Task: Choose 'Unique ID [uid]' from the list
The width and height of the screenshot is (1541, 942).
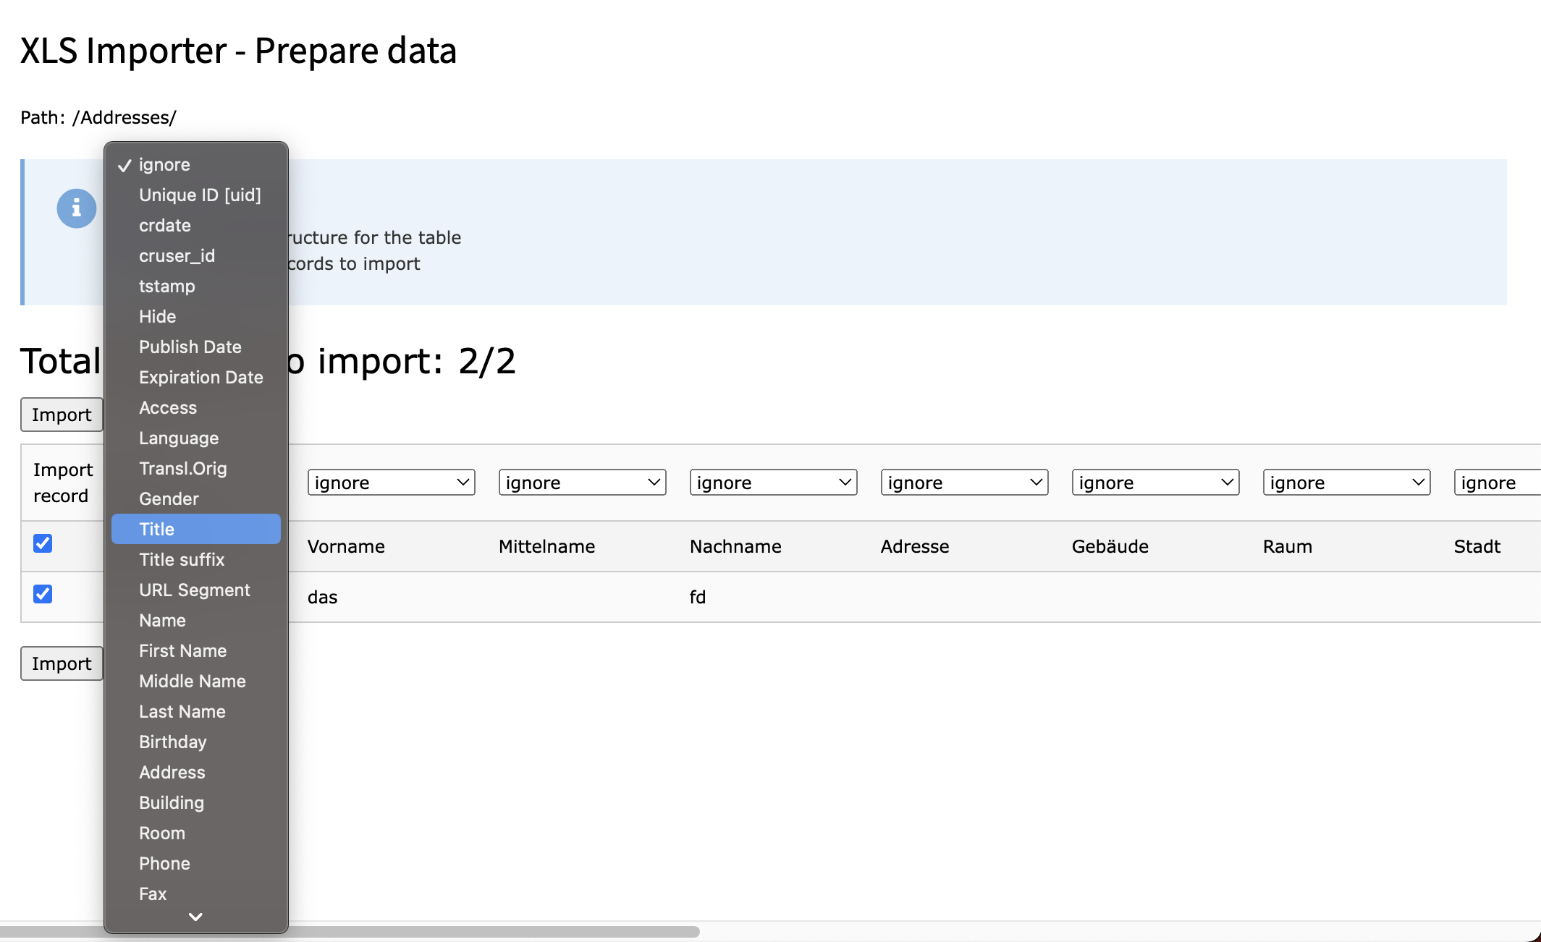Action: [196, 195]
